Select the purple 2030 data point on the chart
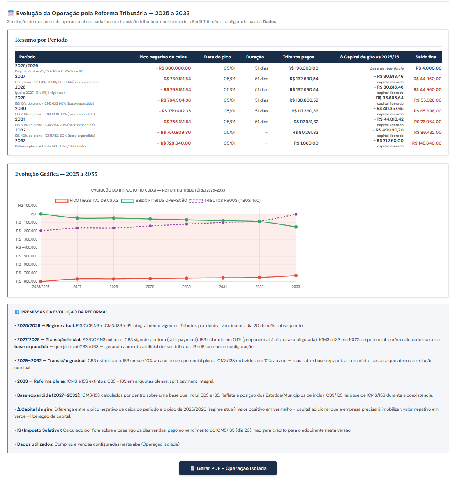This screenshot has width=455, height=486. pos(187,224)
